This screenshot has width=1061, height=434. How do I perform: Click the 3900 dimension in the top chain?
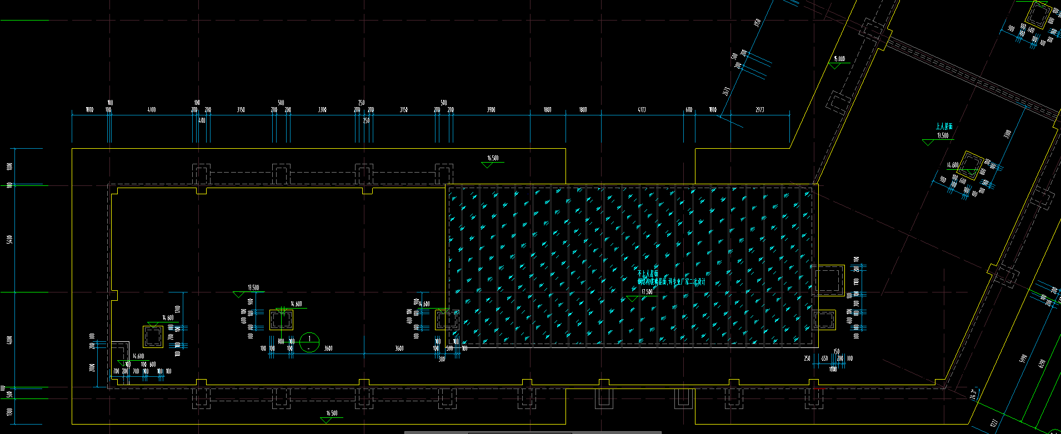pyautogui.click(x=491, y=110)
